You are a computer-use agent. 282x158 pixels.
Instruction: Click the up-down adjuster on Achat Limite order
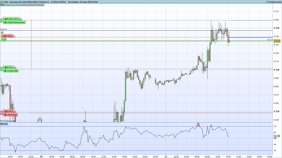point(2,69)
